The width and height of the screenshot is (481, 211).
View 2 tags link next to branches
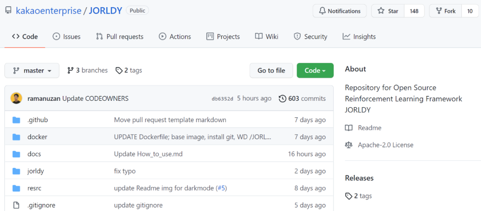(129, 71)
